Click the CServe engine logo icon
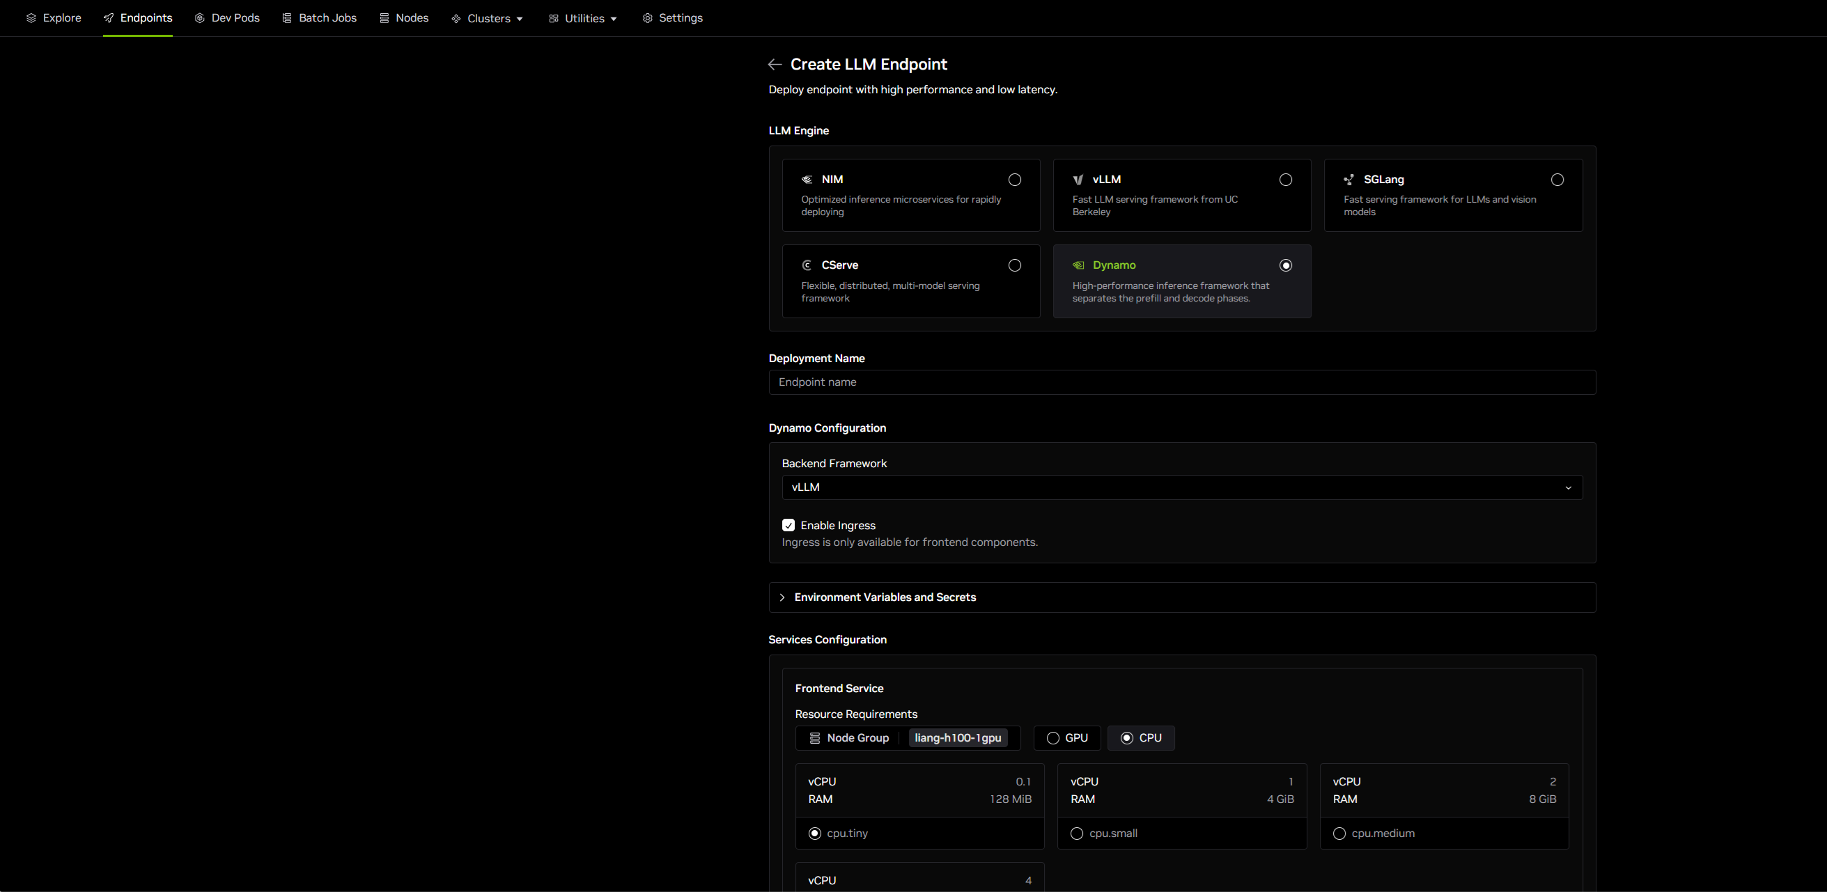The width and height of the screenshot is (1827, 892). pos(807,265)
